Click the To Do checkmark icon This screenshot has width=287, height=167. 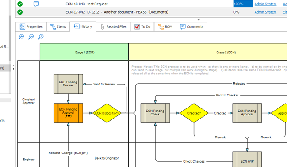pyautogui.click(x=137, y=27)
